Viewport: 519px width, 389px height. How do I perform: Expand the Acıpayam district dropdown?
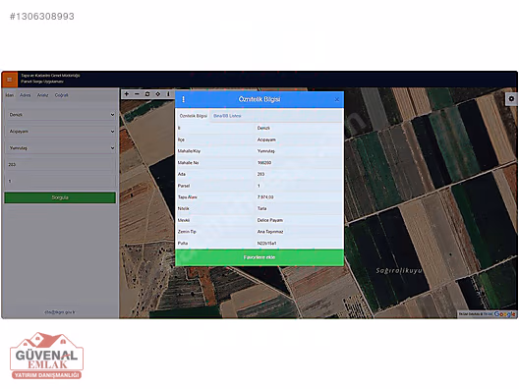(61, 132)
